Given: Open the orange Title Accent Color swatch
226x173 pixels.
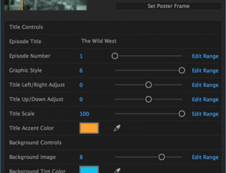Looking at the screenshot, I should point(89,128).
